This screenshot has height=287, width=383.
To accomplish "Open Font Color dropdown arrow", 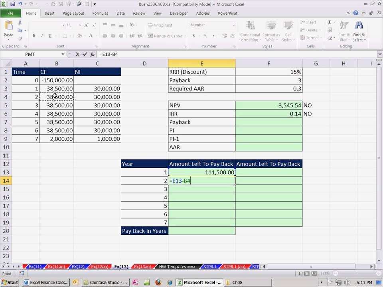I will pyautogui.click(x=95, y=36).
